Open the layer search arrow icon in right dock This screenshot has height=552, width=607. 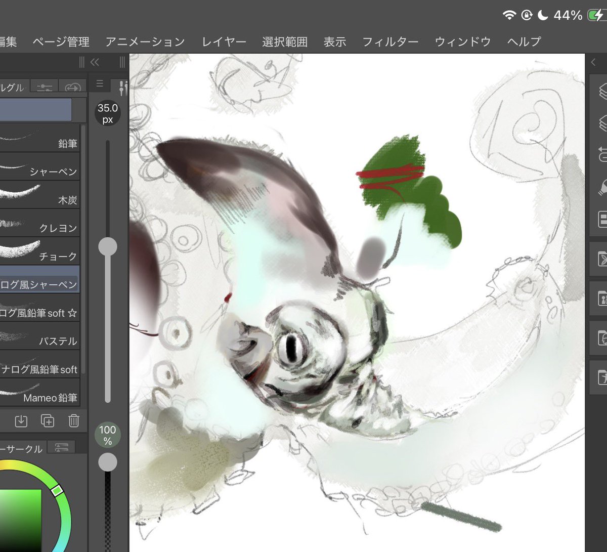[602, 154]
